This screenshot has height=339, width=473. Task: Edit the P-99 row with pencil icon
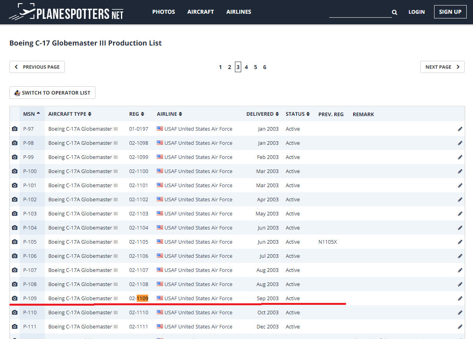[460, 157]
